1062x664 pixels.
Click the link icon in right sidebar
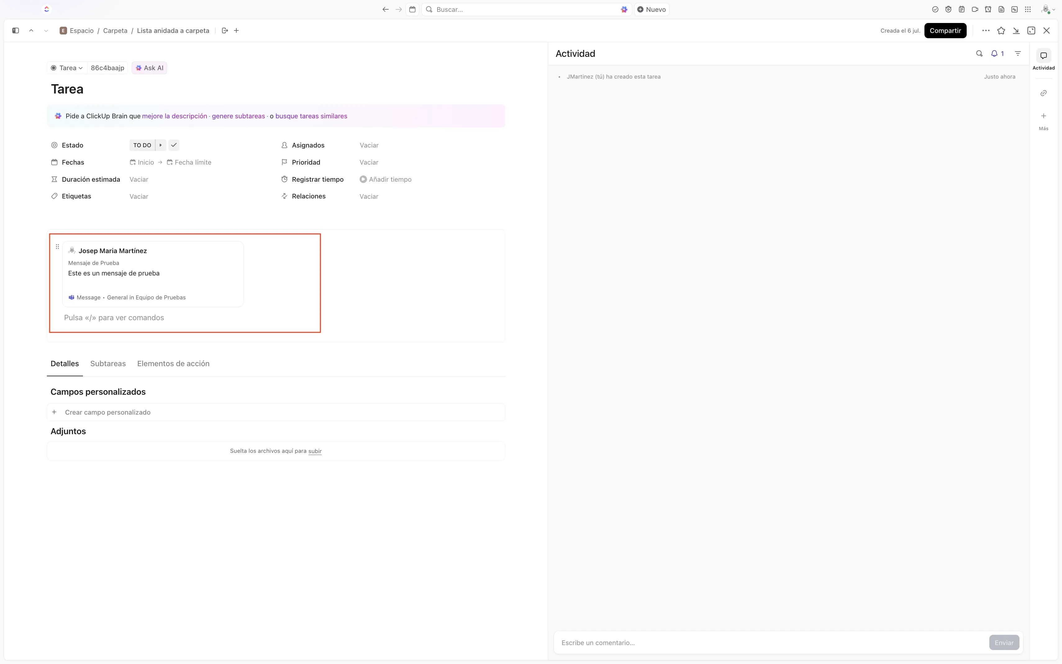click(1044, 93)
